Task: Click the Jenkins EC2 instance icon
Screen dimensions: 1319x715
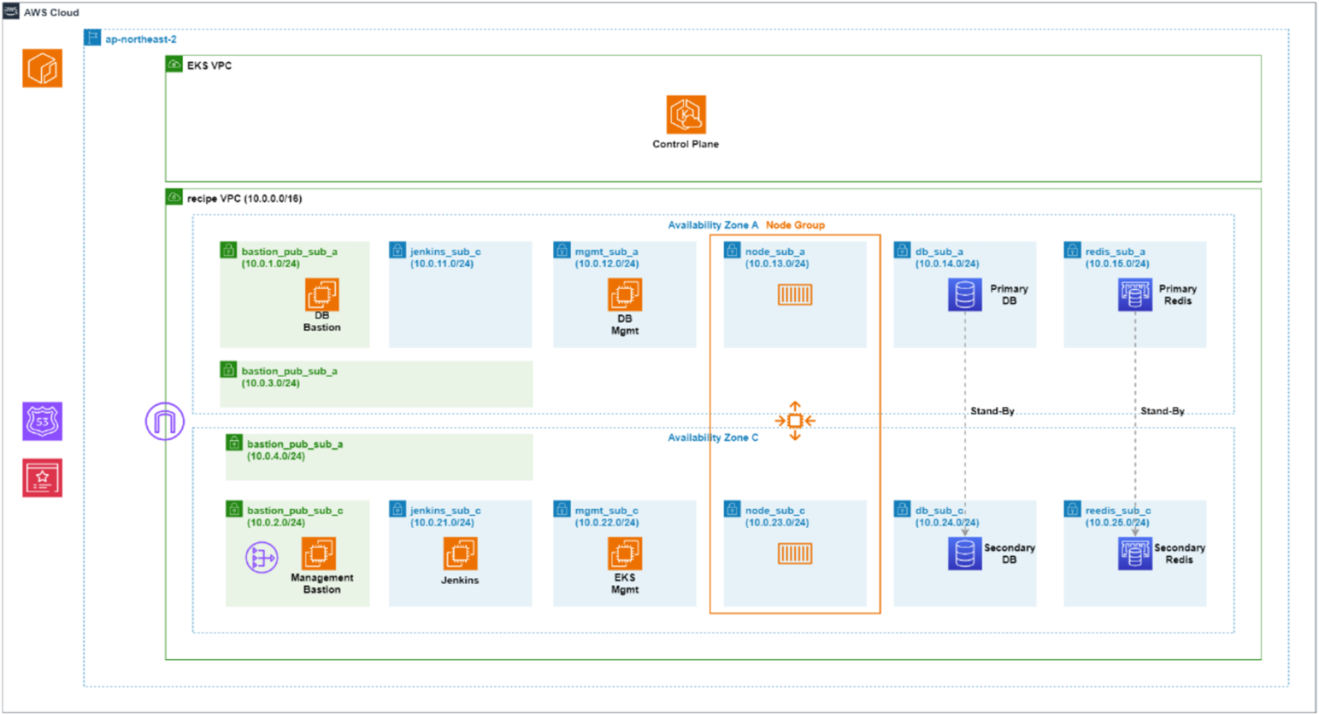Action: (460, 553)
